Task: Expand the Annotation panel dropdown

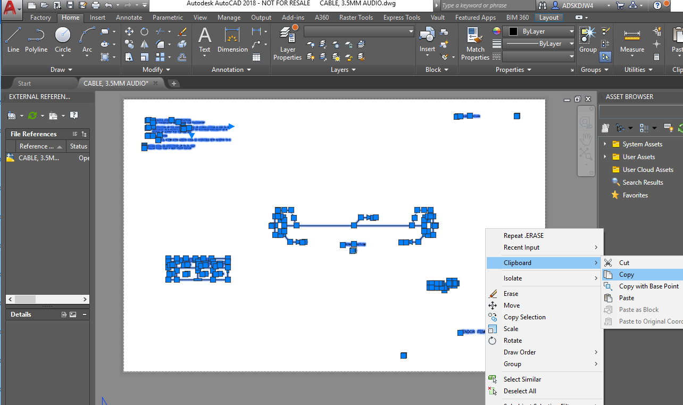Action: (x=231, y=70)
